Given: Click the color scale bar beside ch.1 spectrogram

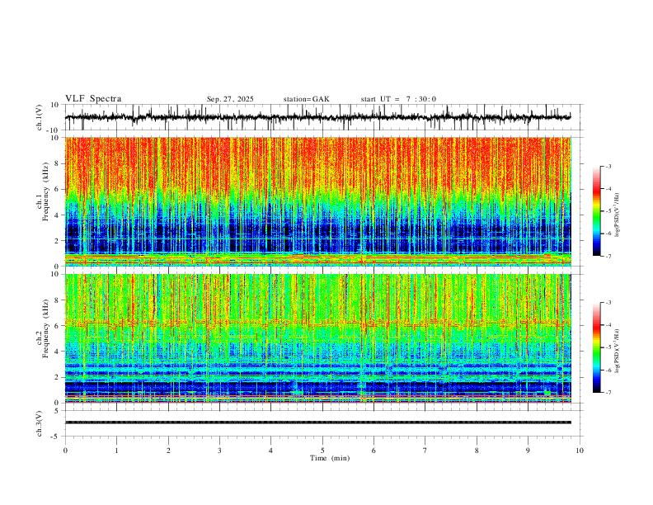Looking at the screenshot, I should (596, 211).
